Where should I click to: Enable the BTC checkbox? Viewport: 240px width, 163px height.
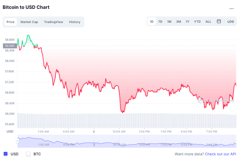[x=28, y=154]
